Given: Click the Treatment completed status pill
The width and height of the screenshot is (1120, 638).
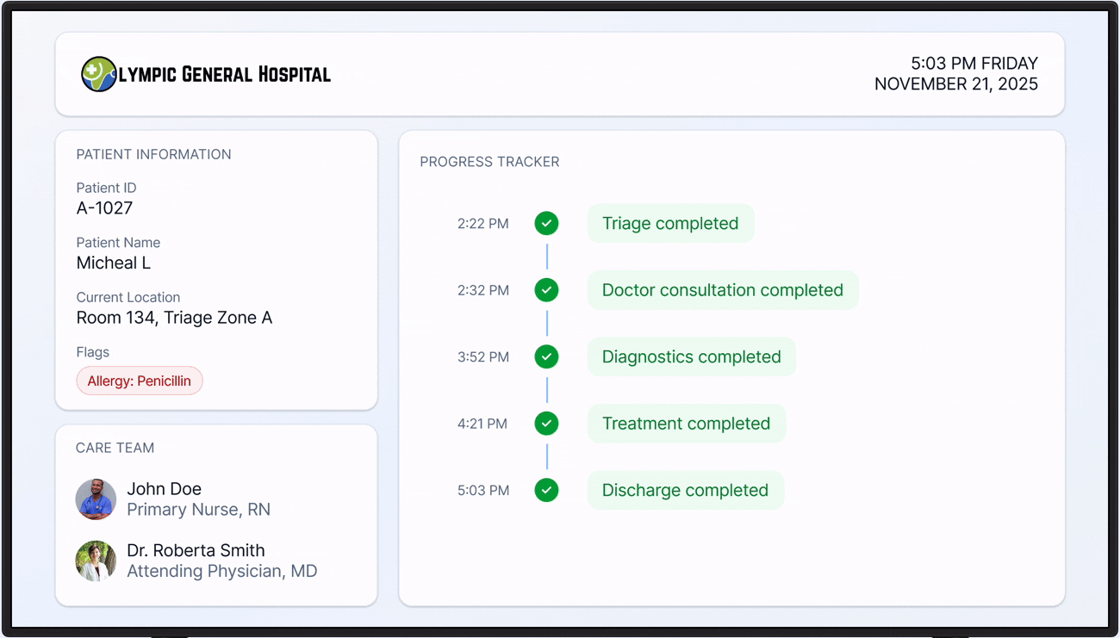Looking at the screenshot, I should tap(686, 424).
